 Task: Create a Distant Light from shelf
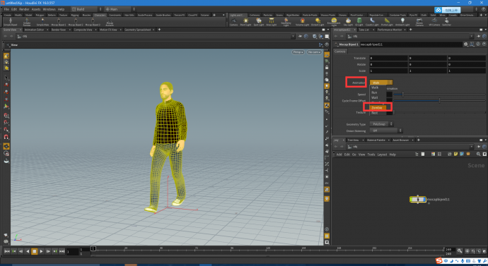(x=318, y=22)
